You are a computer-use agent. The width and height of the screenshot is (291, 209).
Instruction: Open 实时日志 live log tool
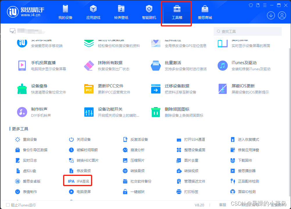26,161
